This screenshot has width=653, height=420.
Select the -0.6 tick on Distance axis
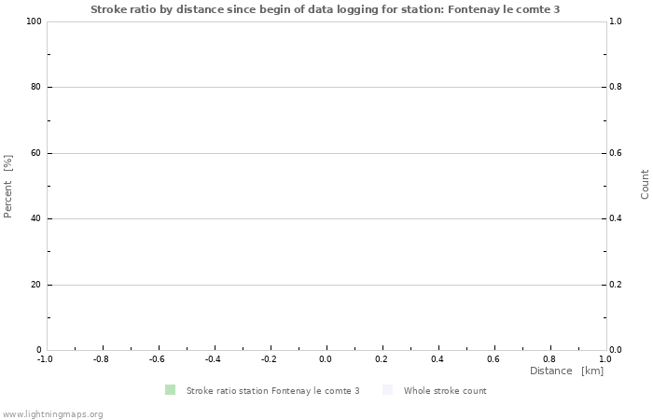[x=157, y=358]
